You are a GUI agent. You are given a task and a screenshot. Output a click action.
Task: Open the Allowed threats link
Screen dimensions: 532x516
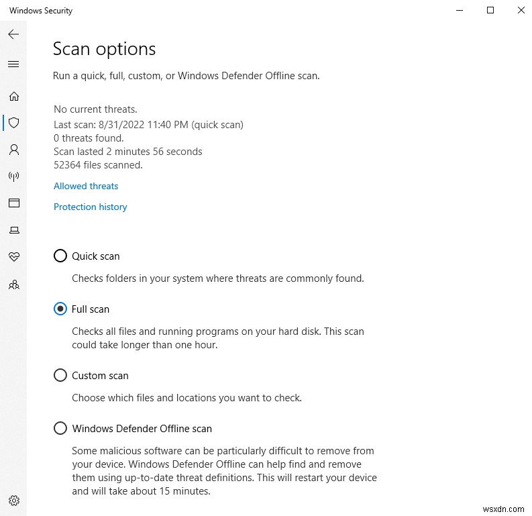(x=86, y=186)
